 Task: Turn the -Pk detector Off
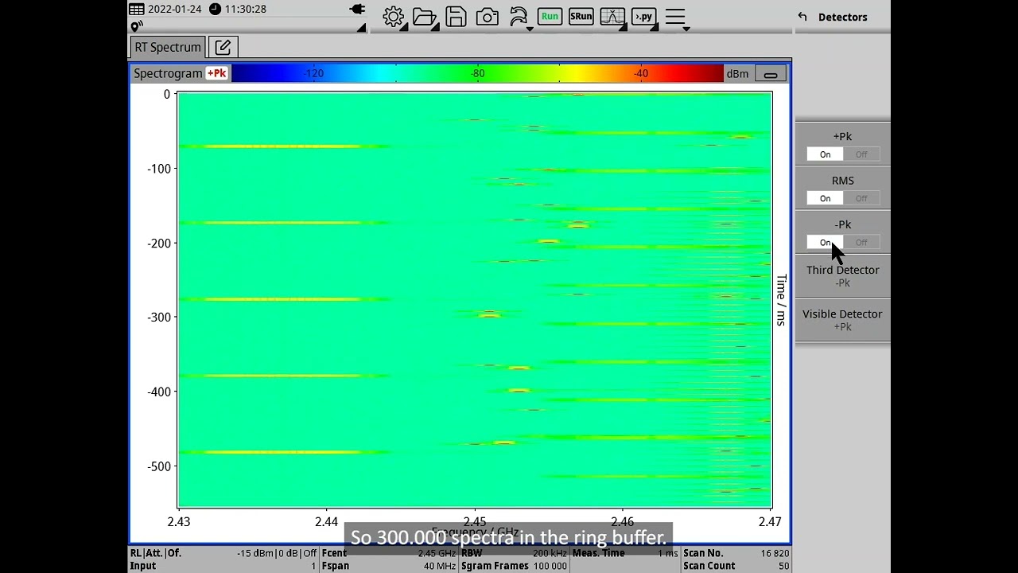point(861,242)
